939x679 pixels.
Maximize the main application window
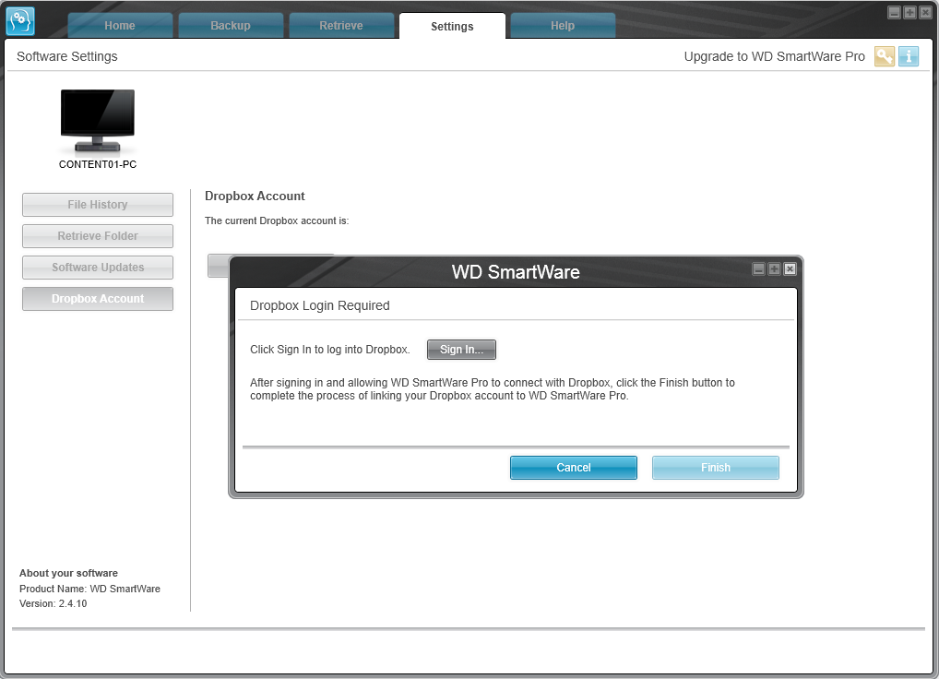(x=909, y=13)
